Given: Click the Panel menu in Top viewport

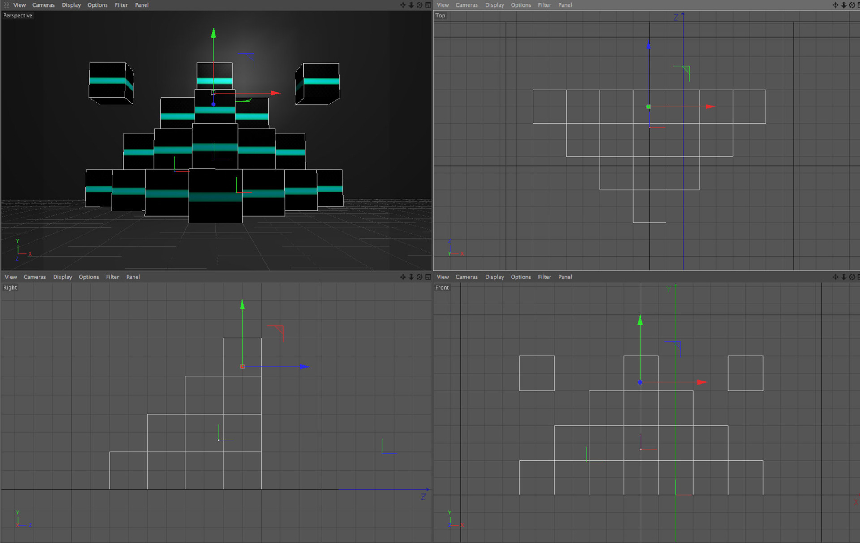Looking at the screenshot, I should tap(565, 5).
